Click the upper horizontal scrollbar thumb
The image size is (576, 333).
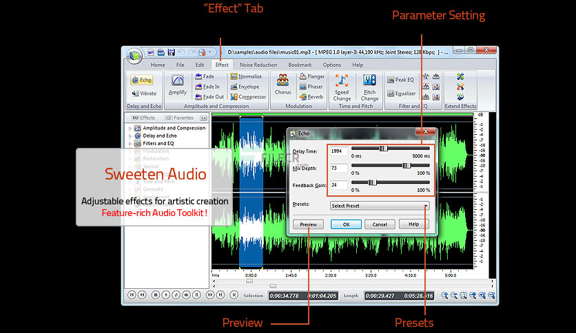(x=249, y=281)
